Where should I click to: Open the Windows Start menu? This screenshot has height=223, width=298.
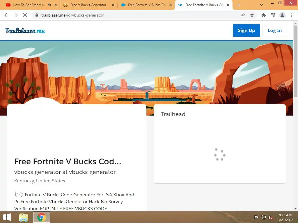7,217
